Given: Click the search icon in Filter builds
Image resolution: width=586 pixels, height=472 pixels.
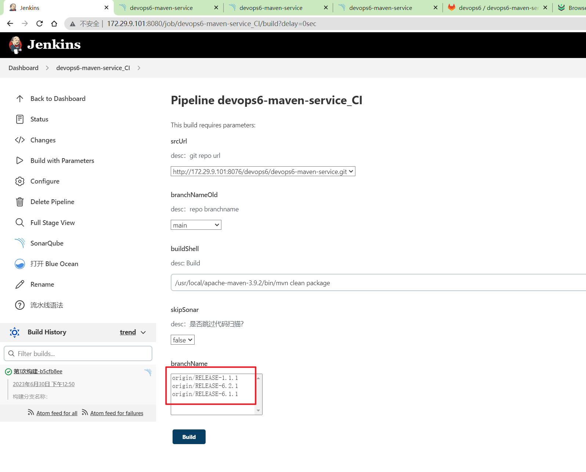Looking at the screenshot, I should point(11,353).
